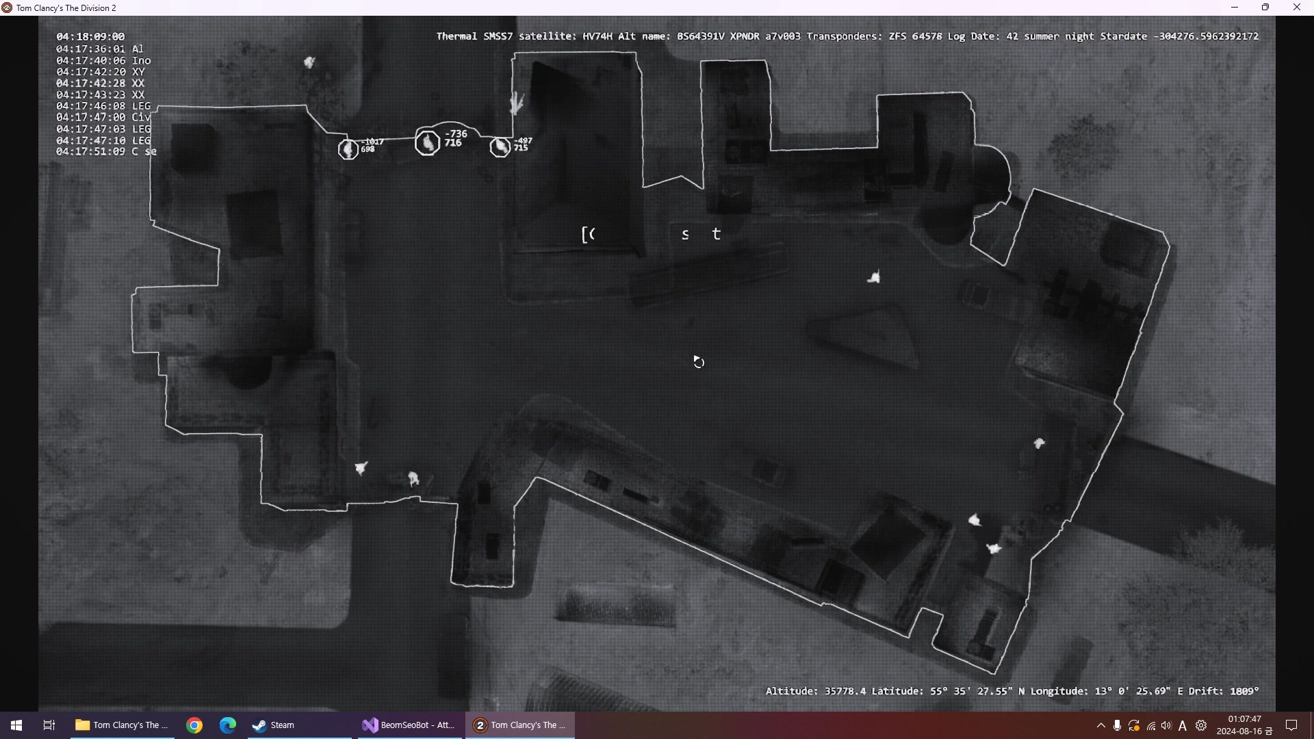Open Google Chrome from taskbar
The image size is (1314, 739).
[x=195, y=725]
